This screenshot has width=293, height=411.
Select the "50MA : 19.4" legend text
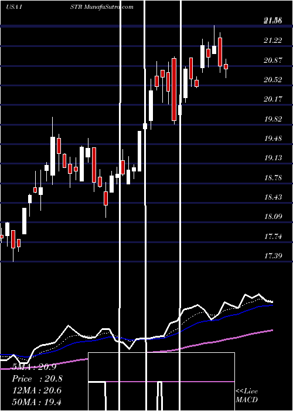pos(37,402)
